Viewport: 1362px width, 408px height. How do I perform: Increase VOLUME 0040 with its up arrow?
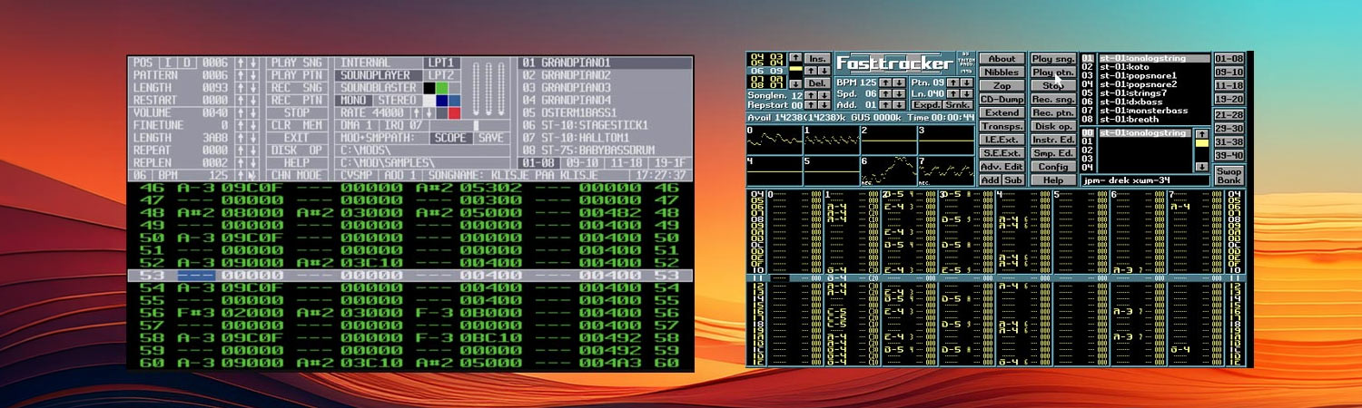pos(241,112)
